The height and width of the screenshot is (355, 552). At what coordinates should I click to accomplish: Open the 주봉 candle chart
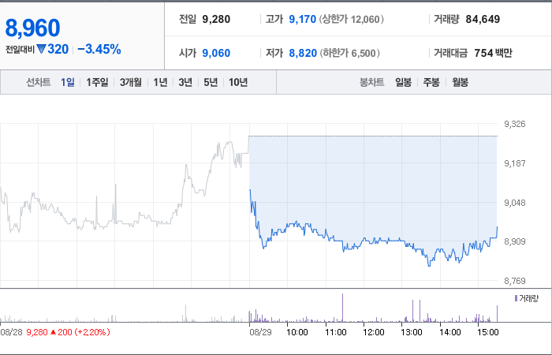[x=431, y=82]
